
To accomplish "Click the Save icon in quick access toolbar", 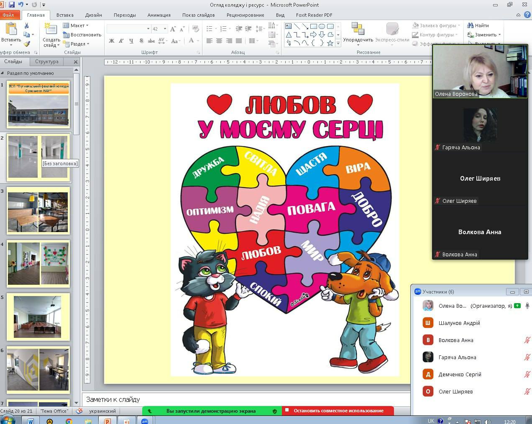I will (12, 5).
